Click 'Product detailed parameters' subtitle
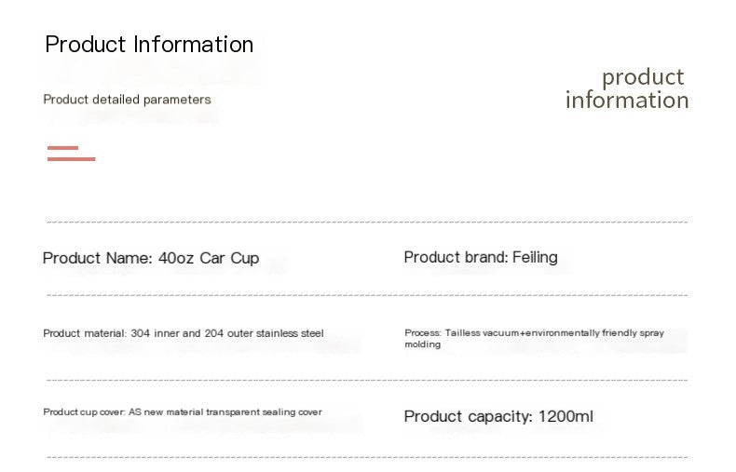Viewport: 736px width, 472px height. click(128, 100)
